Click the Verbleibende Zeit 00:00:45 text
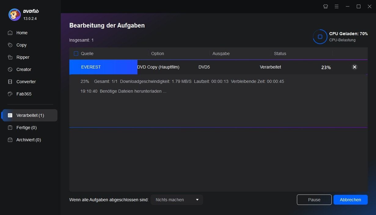This screenshot has height=215, width=376. click(x=257, y=81)
